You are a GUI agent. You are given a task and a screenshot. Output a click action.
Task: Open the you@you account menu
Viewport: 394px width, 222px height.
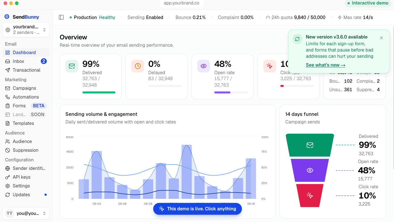click(26, 214)
